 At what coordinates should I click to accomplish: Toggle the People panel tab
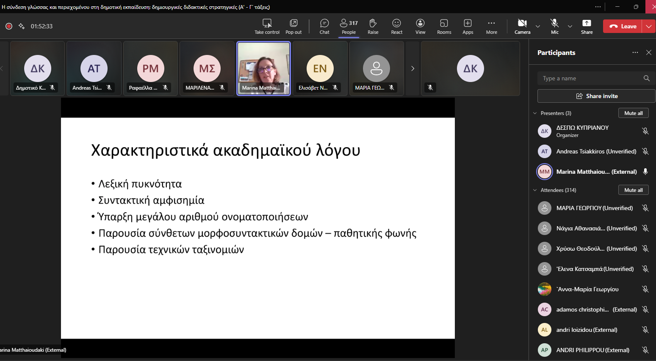tap(349, 26)
